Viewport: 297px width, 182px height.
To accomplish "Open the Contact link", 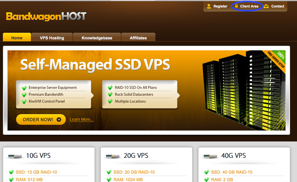I will pyautogui.click(x=277, y=6).
